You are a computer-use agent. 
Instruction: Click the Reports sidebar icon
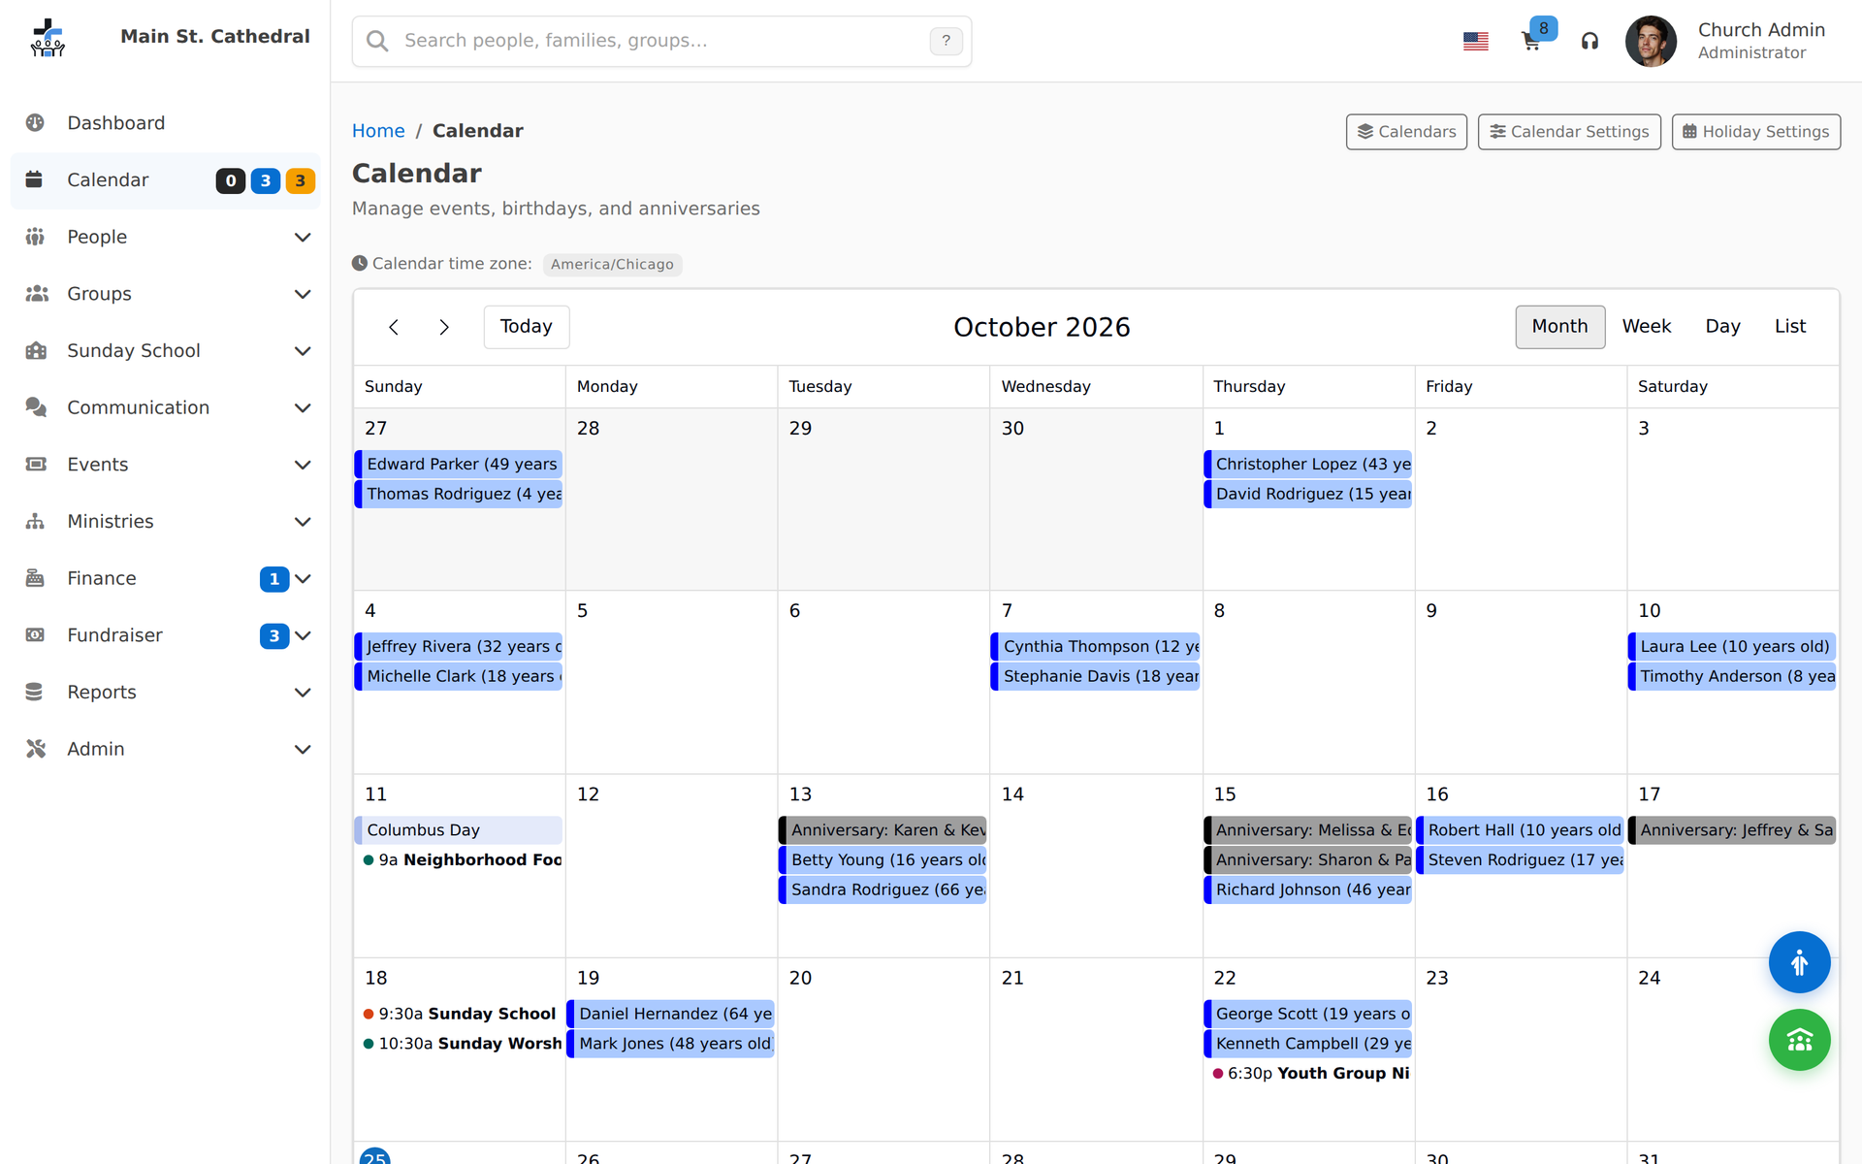coord(35,692)
